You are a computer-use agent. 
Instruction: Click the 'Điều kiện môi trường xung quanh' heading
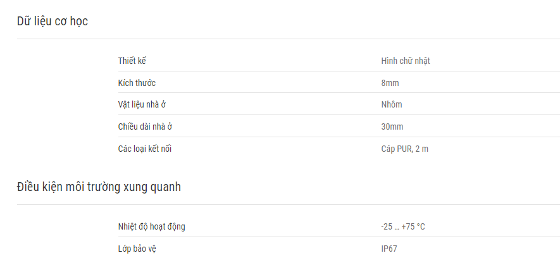pyautogui.click(x=99, y=187)
